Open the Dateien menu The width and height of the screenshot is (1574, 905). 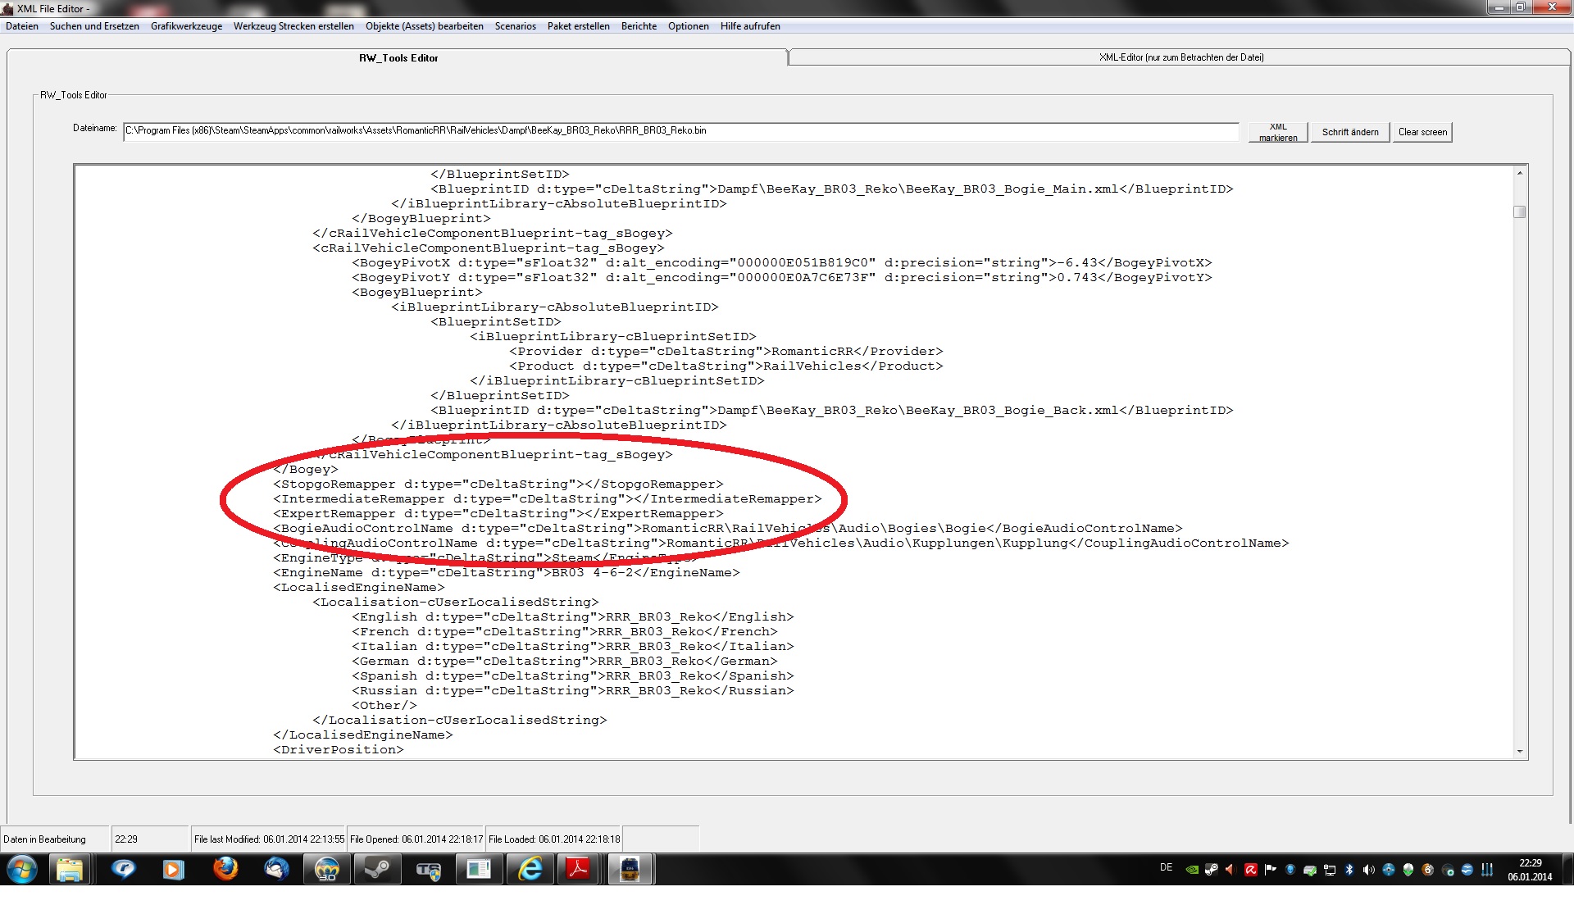22,26
